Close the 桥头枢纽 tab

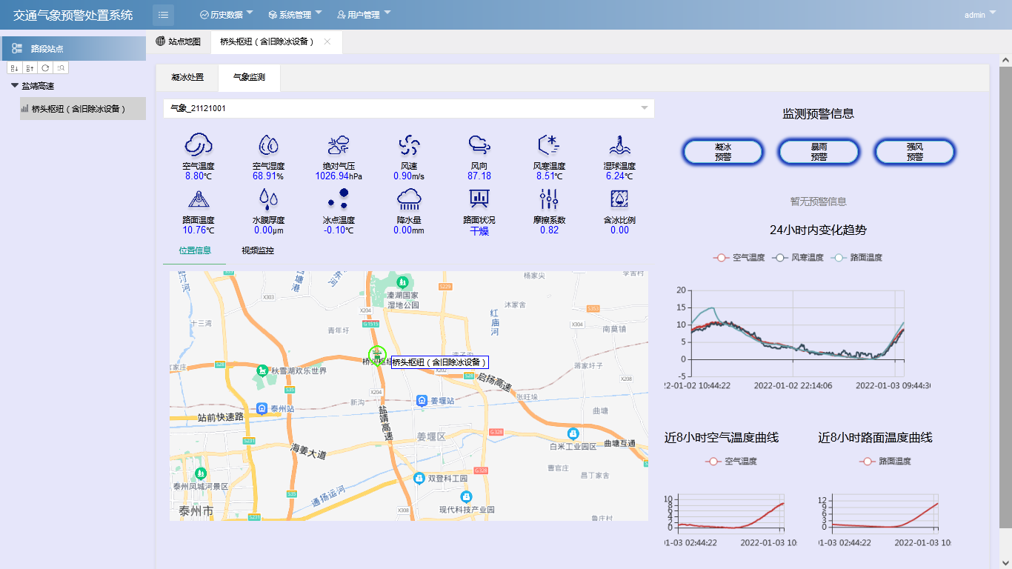tap(327, 41)
